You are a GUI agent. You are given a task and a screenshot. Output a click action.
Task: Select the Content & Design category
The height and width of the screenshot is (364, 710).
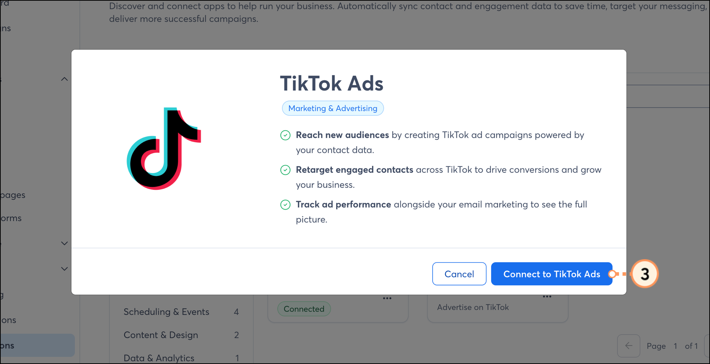coord(161,335)
